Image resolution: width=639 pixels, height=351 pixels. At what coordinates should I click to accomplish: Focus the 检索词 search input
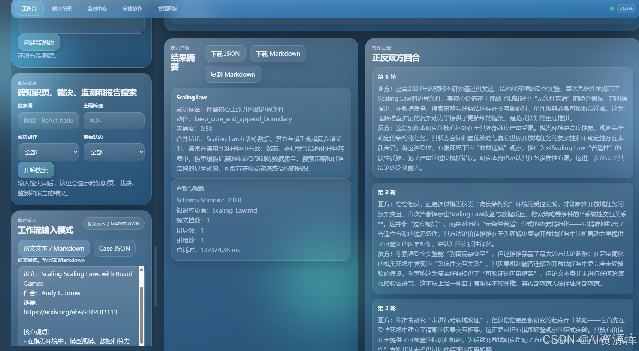pos(48,120)
